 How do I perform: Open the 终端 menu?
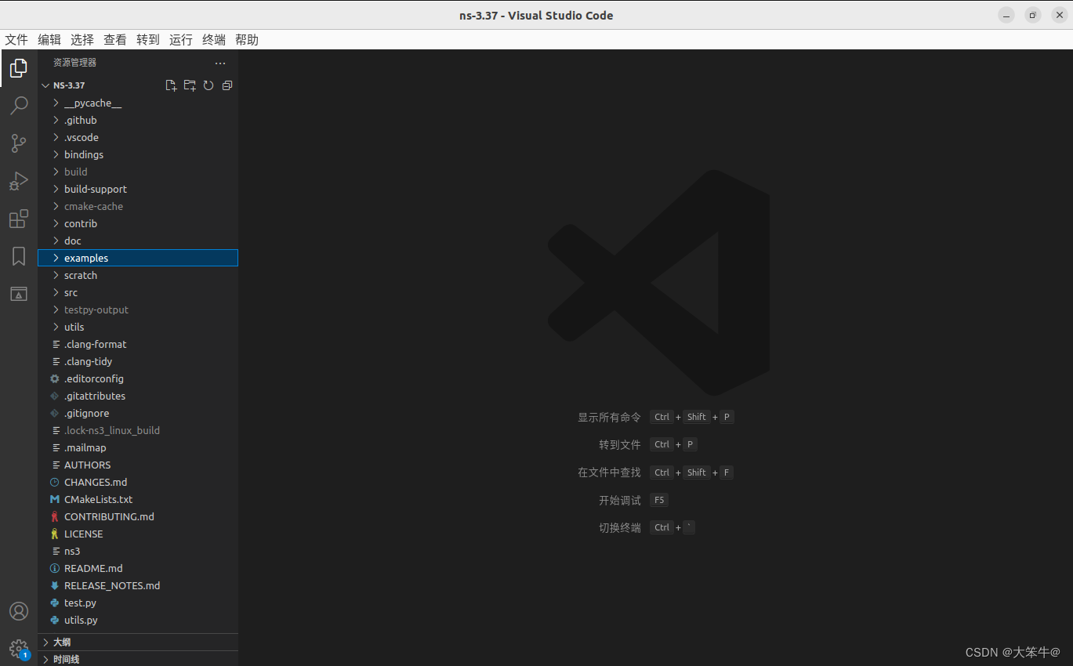tap(214, 40)
